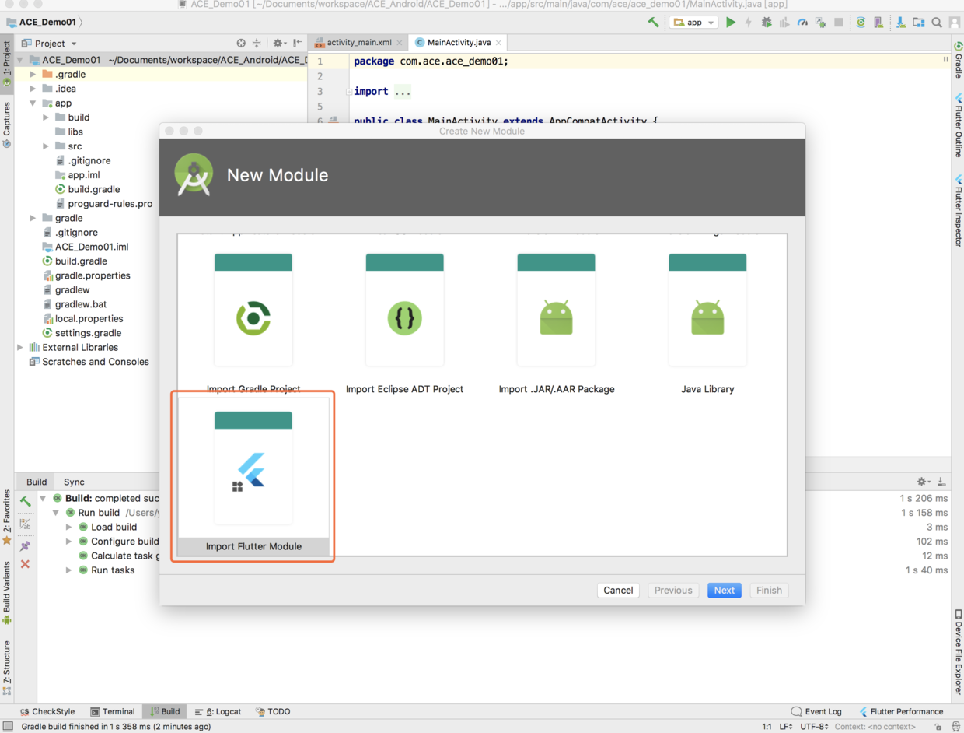This screenshot has width=964, height=733.
Task: Expand the External Libraries node
Action: 20,348
